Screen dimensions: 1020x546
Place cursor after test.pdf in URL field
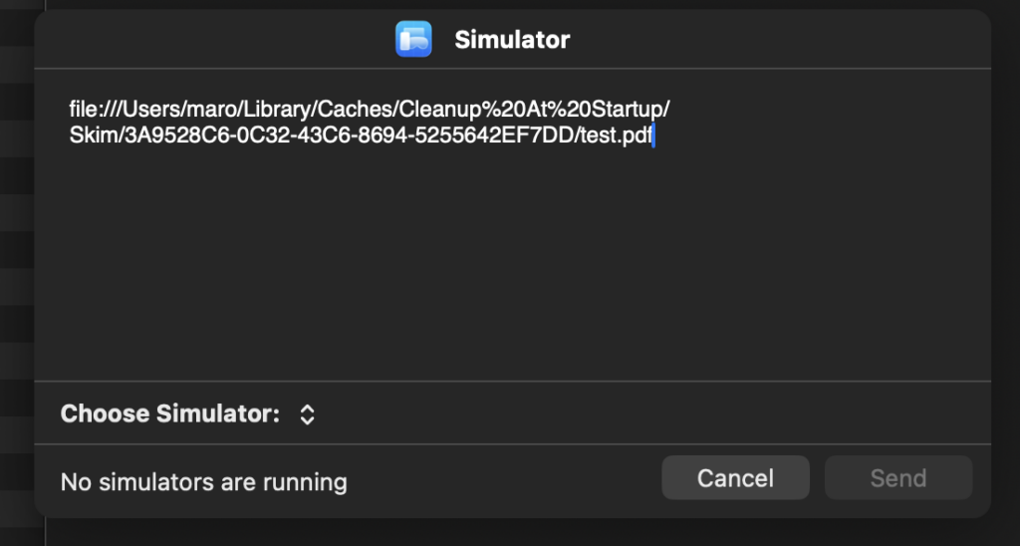tap(651, 136)
